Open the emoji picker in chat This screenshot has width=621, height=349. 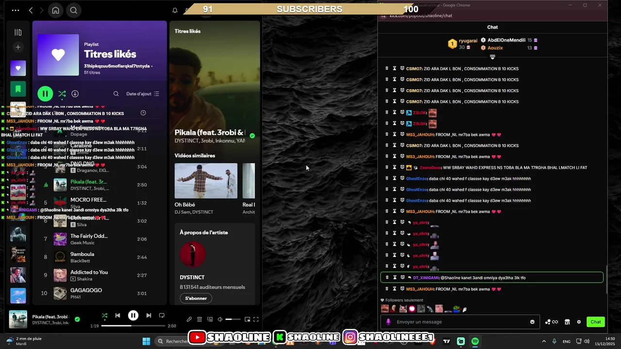click(532, 322)
